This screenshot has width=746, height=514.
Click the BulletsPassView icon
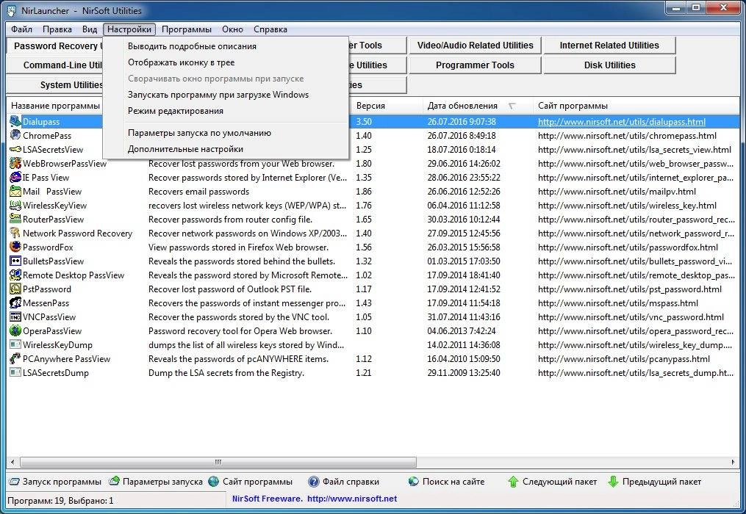click(x=15, y=261)
